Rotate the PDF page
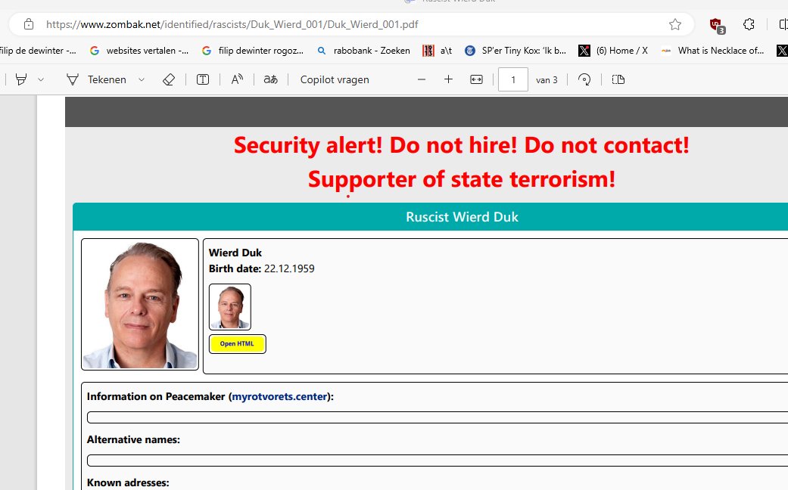Image resolution: width=788 pixels, height=490 pixels. pos(584,79)
